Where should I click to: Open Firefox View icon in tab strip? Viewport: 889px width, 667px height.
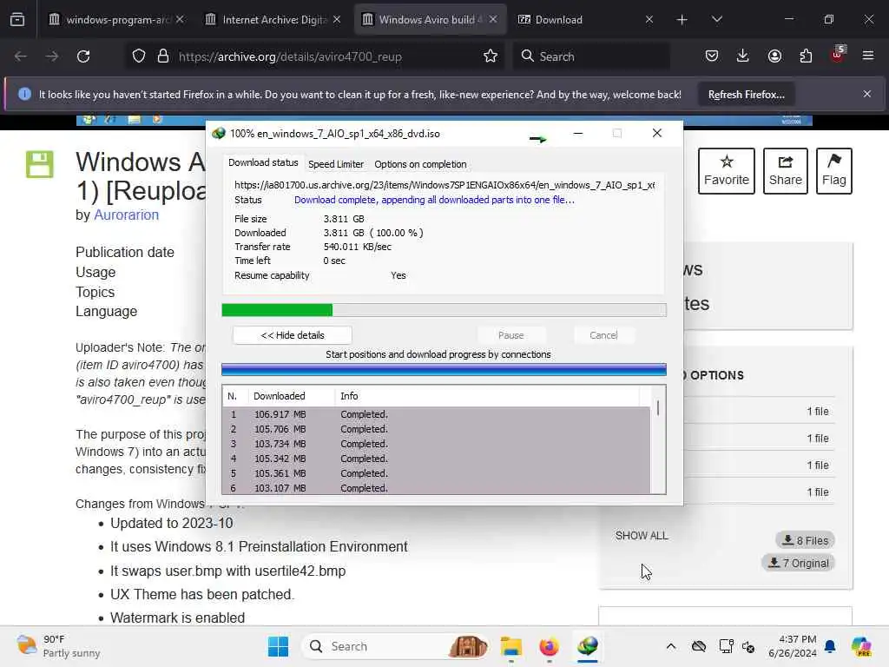pyautogui.click(x=17, y=20)
